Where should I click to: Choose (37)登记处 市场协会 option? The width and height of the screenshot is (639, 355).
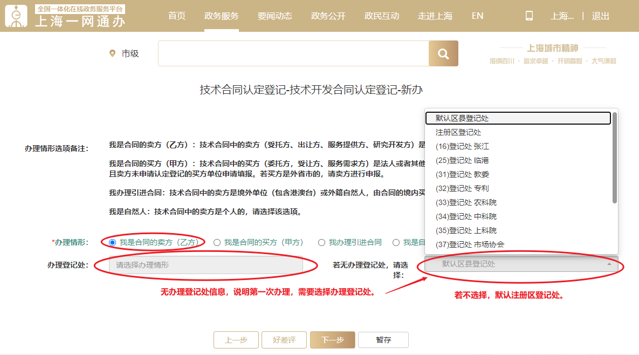470,244
